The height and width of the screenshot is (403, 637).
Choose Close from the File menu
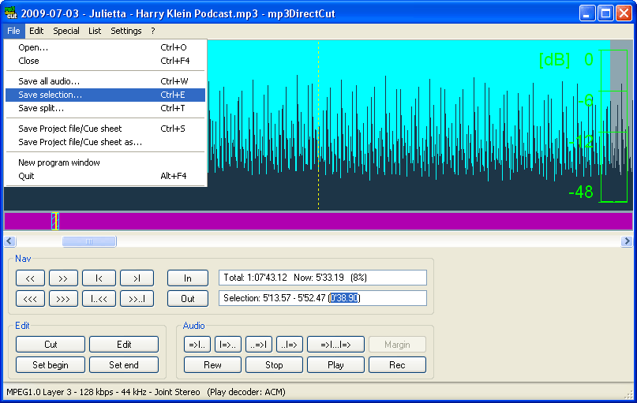[x=105, y=61]
